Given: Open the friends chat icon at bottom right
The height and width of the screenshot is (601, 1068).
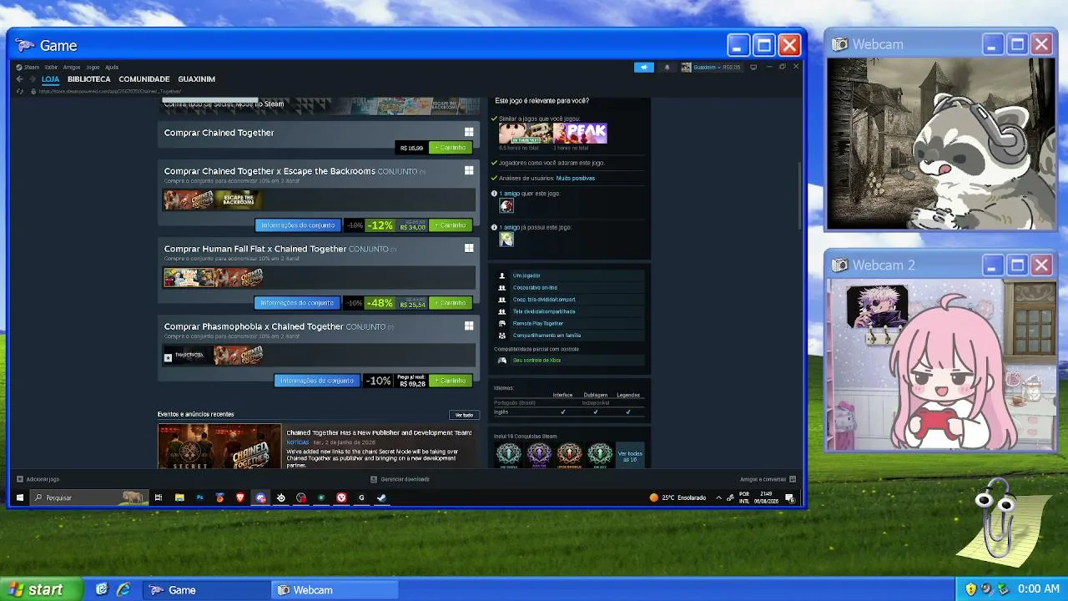Looking at the screenshot, I should tap(793, 479).
